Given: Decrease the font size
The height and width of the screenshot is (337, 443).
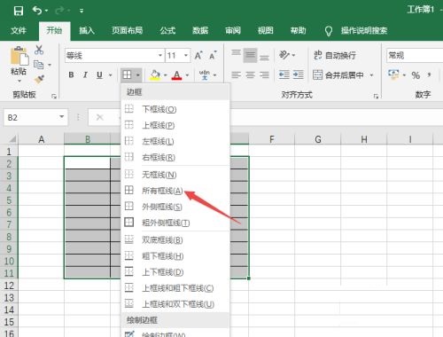Looking at the screenshot, I should 213,55.
